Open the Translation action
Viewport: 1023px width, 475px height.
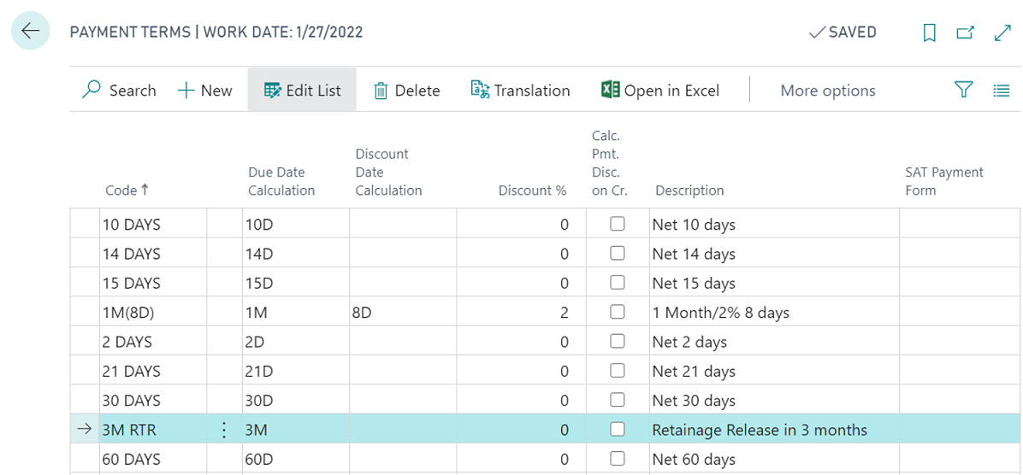tap(520, 91)
